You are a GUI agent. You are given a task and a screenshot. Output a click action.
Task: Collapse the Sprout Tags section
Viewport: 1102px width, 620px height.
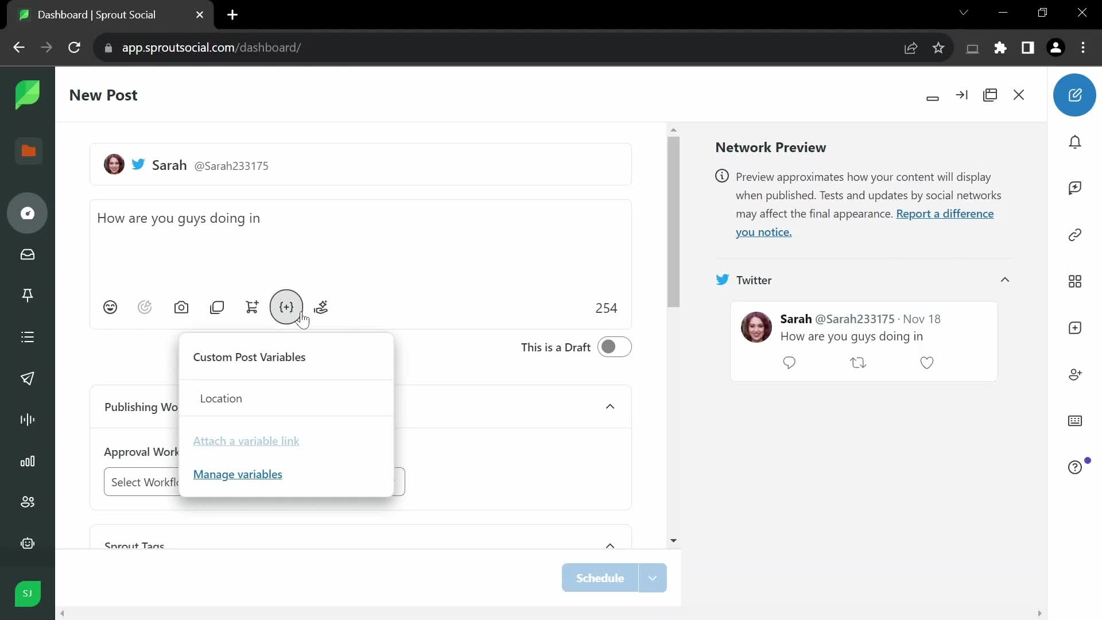pyautogui.click(x=610, y=547)
